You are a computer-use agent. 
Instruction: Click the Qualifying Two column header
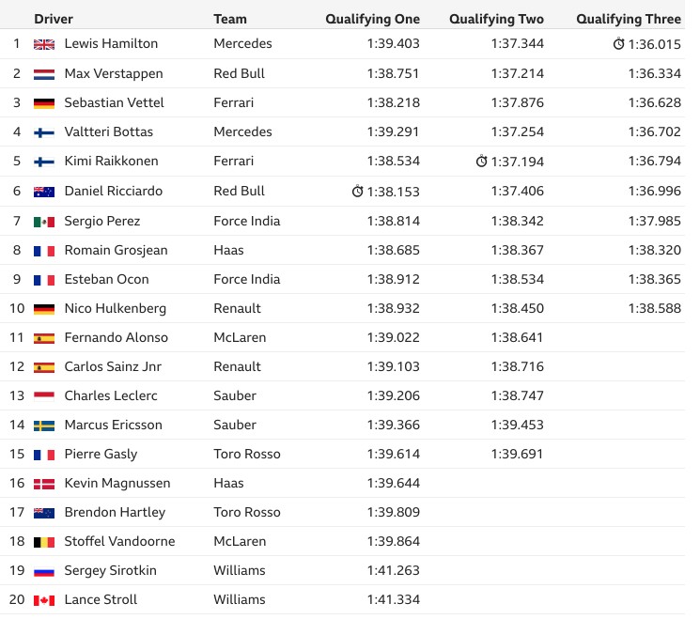[x=496, y=19]
